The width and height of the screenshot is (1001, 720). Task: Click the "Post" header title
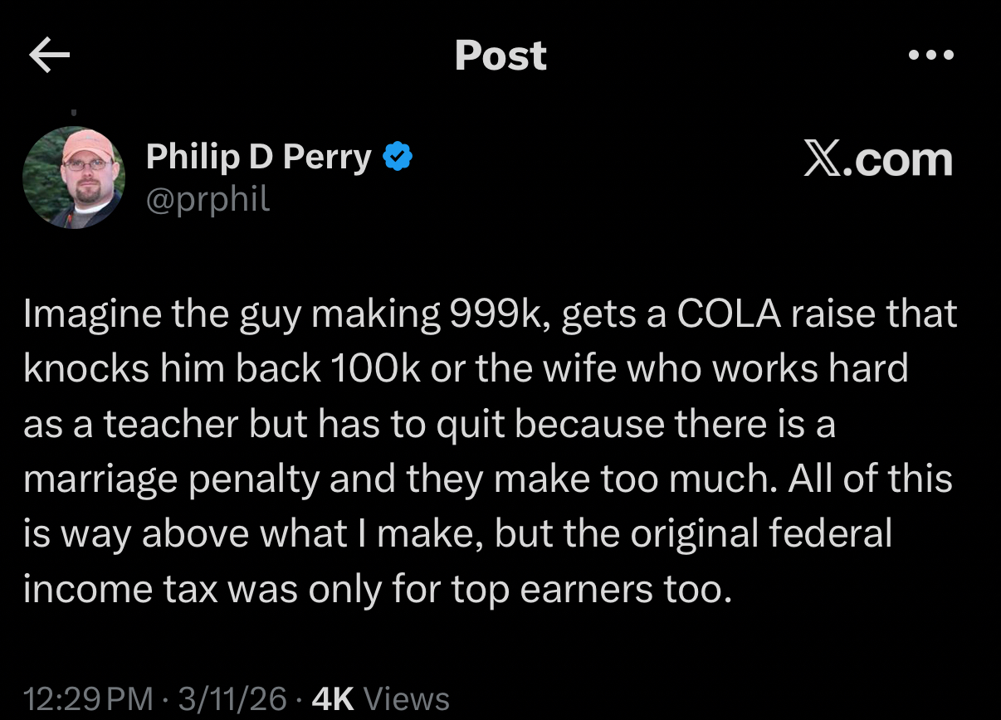(501, 56)
